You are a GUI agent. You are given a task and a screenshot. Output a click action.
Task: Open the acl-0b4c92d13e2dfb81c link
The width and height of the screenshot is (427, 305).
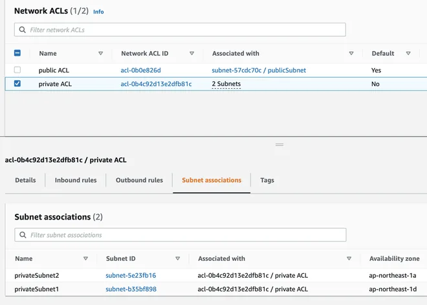[x=156, y=84]
